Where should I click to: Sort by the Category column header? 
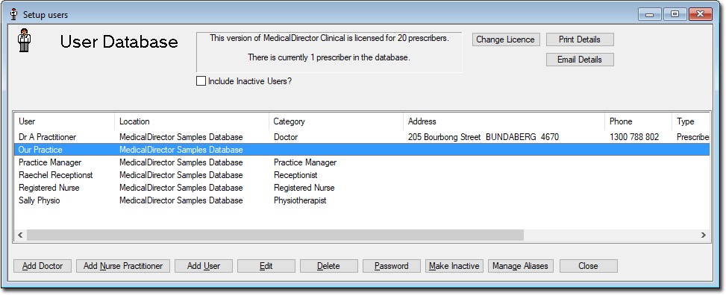(x=337, y=121)
